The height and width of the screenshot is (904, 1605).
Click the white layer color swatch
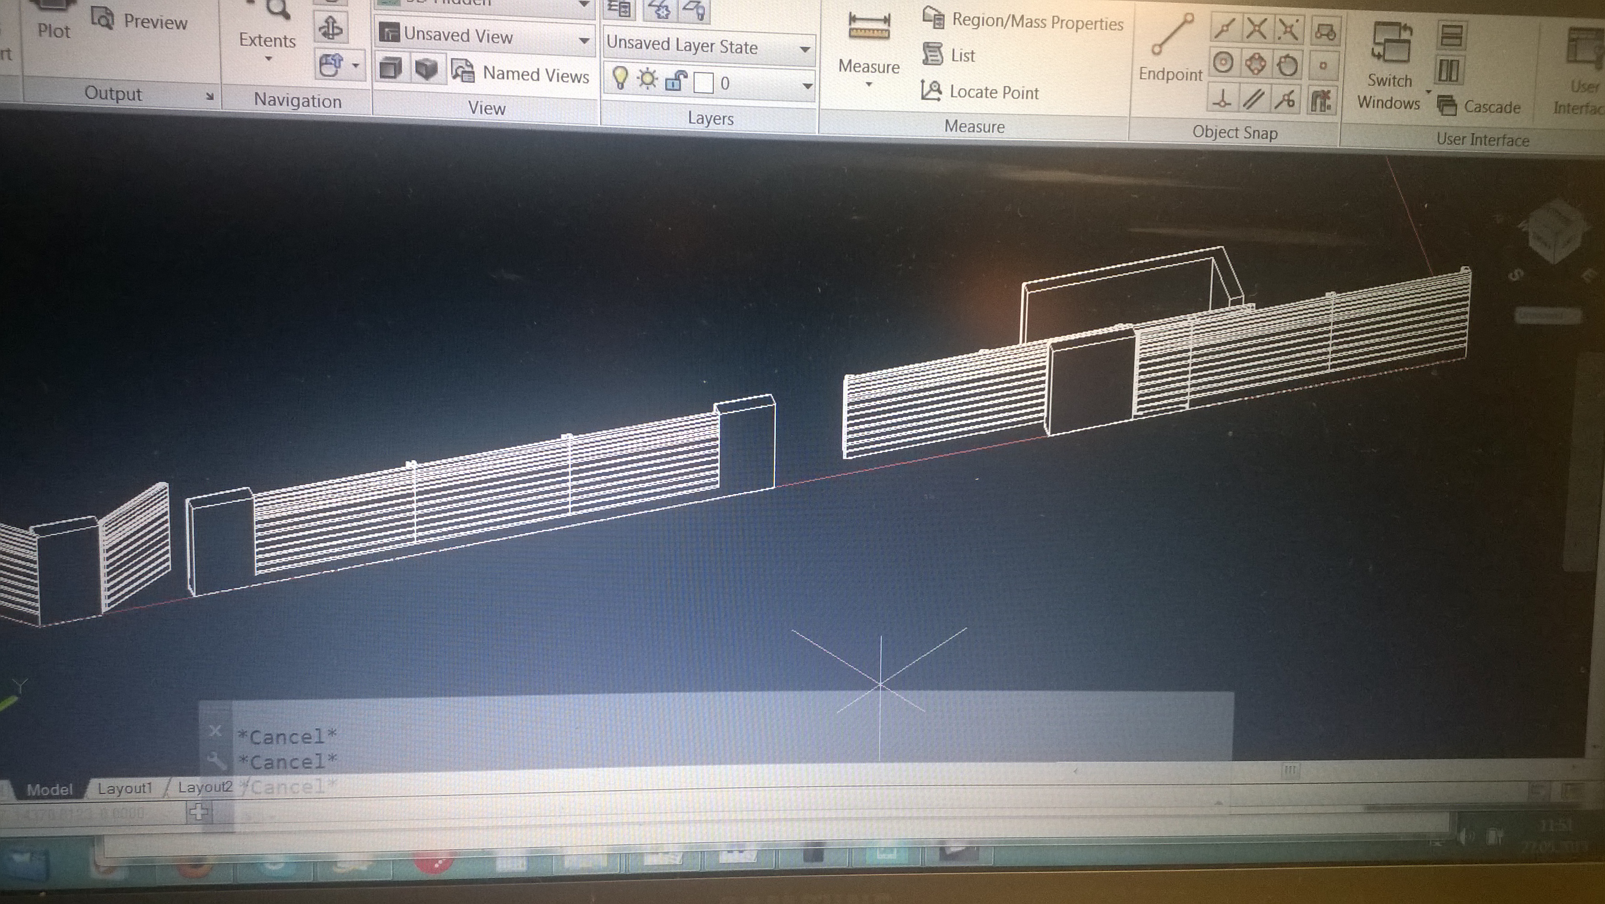pos(704,83)
